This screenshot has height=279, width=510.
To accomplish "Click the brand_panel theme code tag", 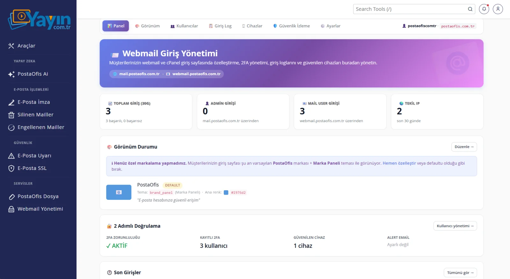I will (x=161, y=192).
